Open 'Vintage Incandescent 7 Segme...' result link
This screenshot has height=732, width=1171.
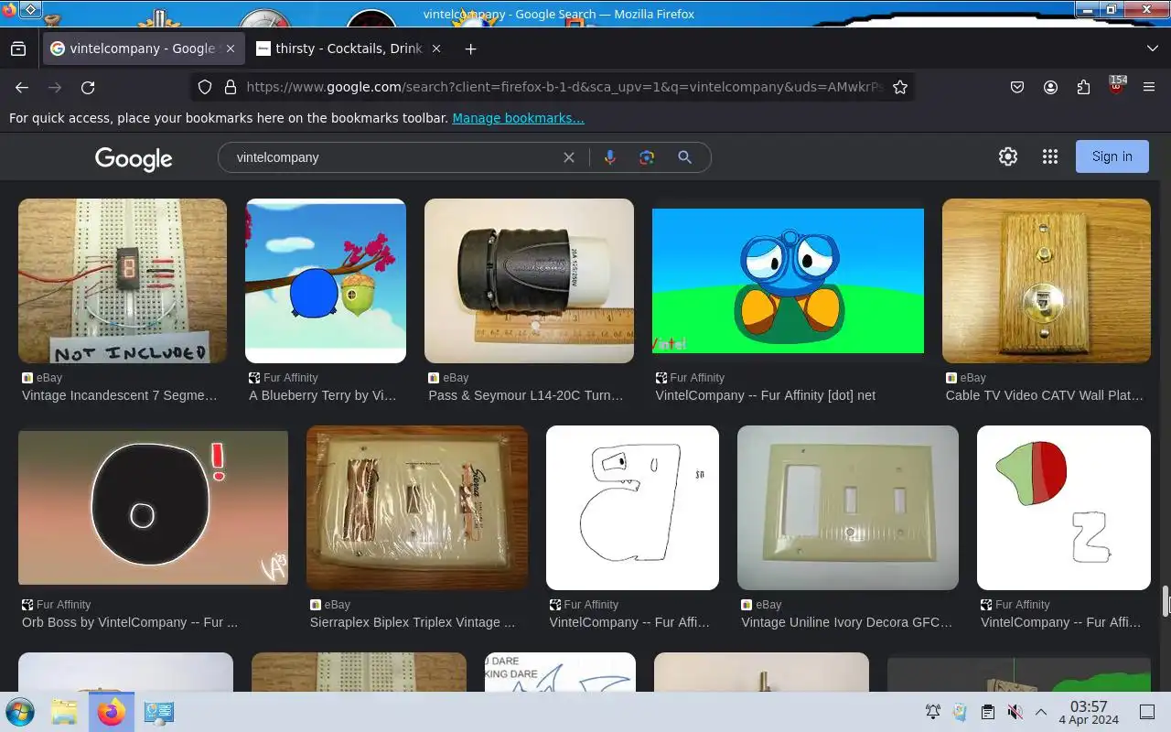coord(120,395)
